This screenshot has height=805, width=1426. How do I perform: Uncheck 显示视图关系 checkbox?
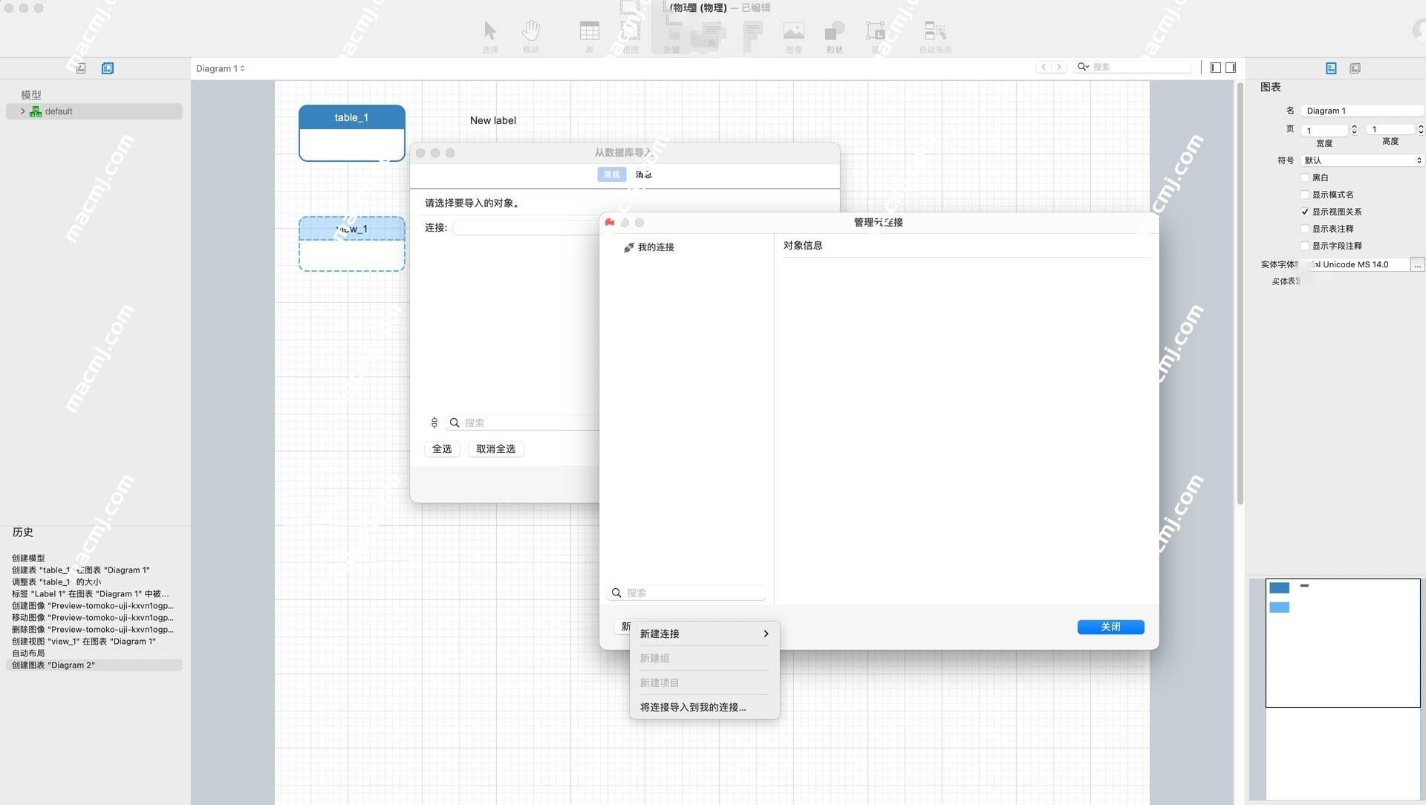click(x=1305, y=212)
